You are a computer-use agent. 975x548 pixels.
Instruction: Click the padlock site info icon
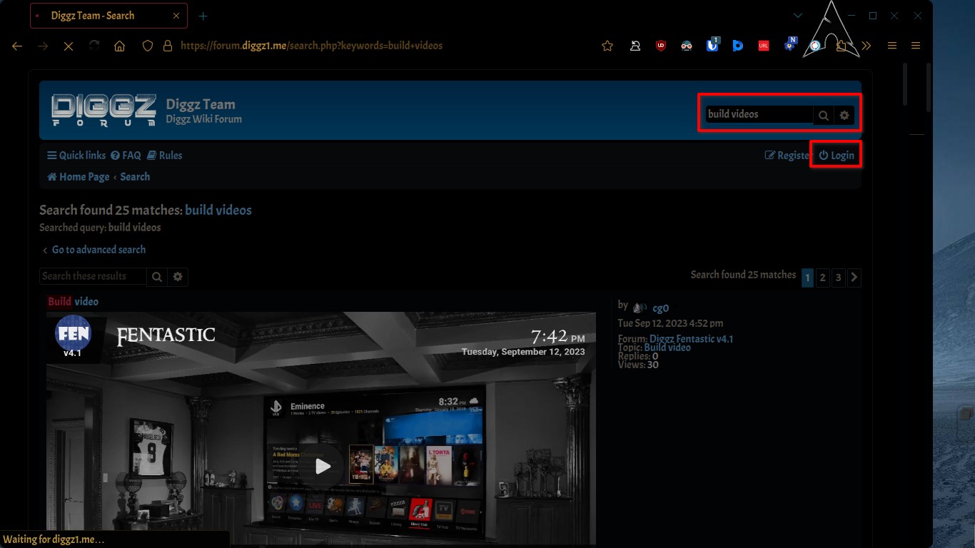pos(168,46)
